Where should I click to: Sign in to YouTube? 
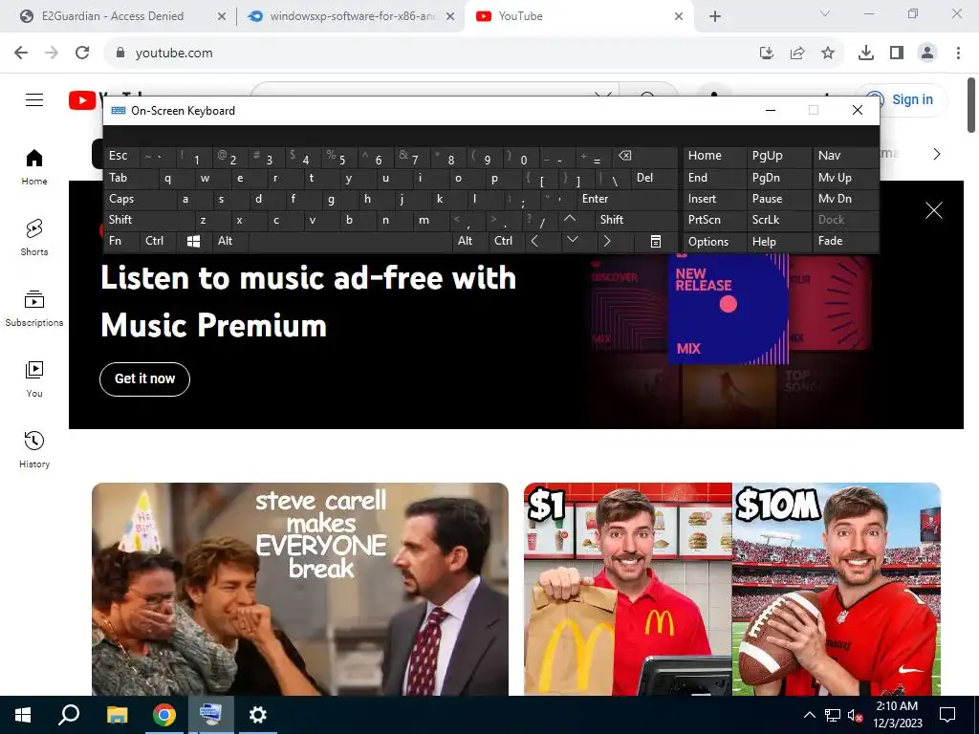tap(901, 99)
